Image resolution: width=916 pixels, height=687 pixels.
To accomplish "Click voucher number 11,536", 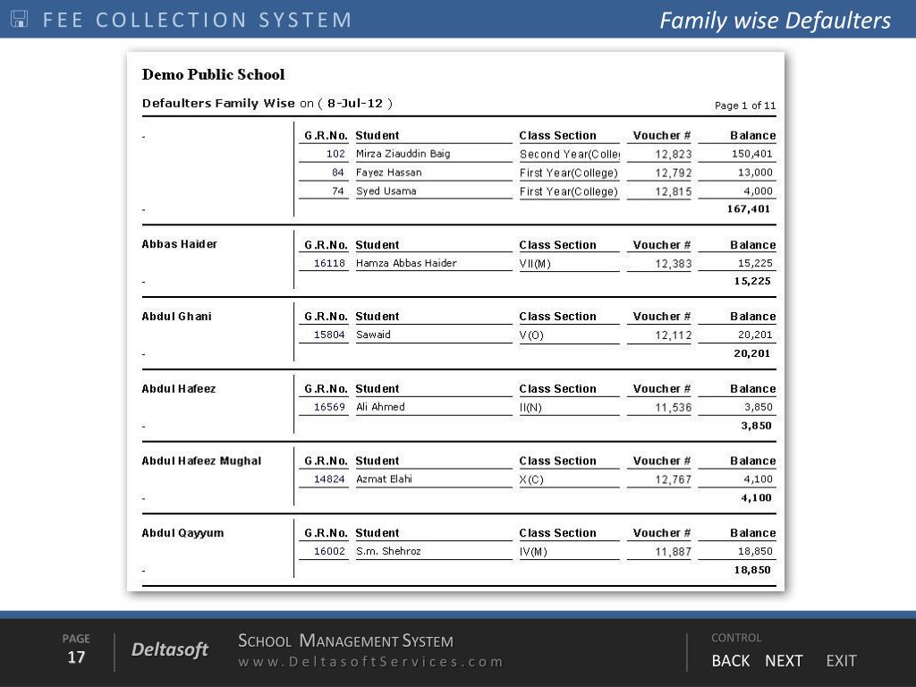I will [x=673, y=408].
